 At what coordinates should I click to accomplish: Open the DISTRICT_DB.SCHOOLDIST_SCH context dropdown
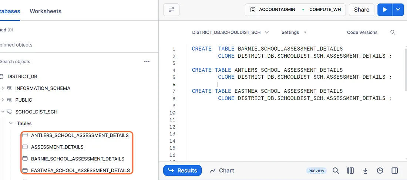pyautogui.click(x=230, y=33)
